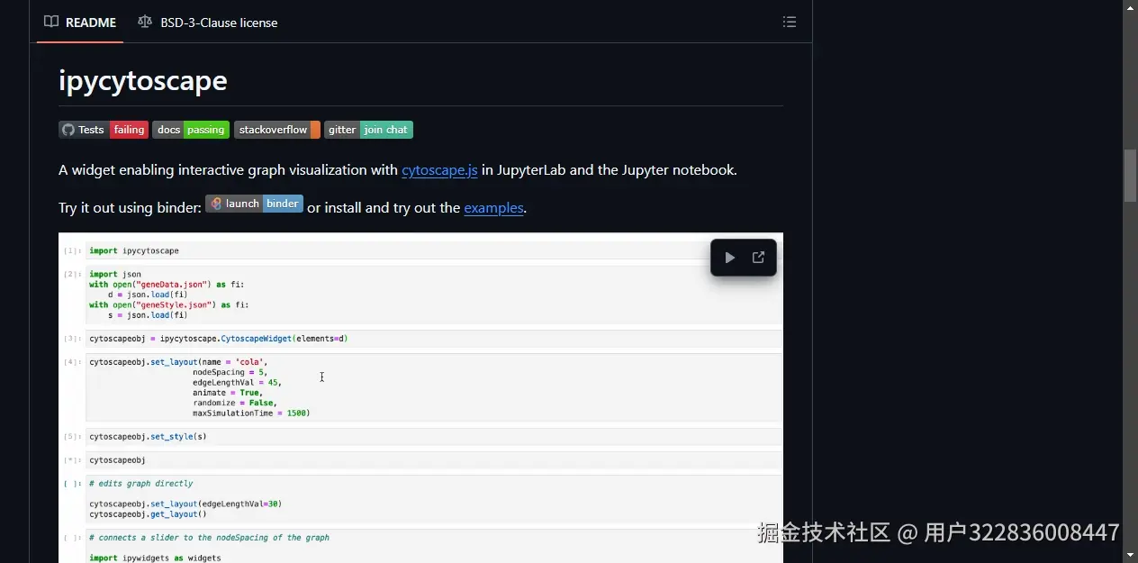
Task: Launch binder badge link
Action: click(x=254, y=204)
